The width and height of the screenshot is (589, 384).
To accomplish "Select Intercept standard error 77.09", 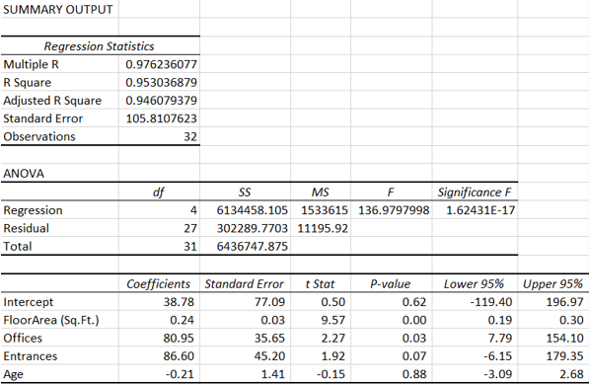I will [x=269, y=302].
